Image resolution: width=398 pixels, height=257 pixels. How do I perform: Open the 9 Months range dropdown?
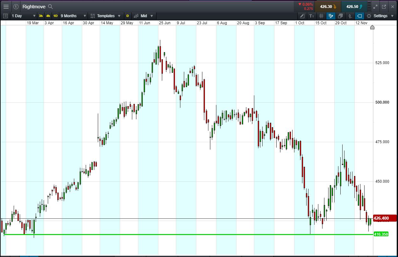[74, 16]
